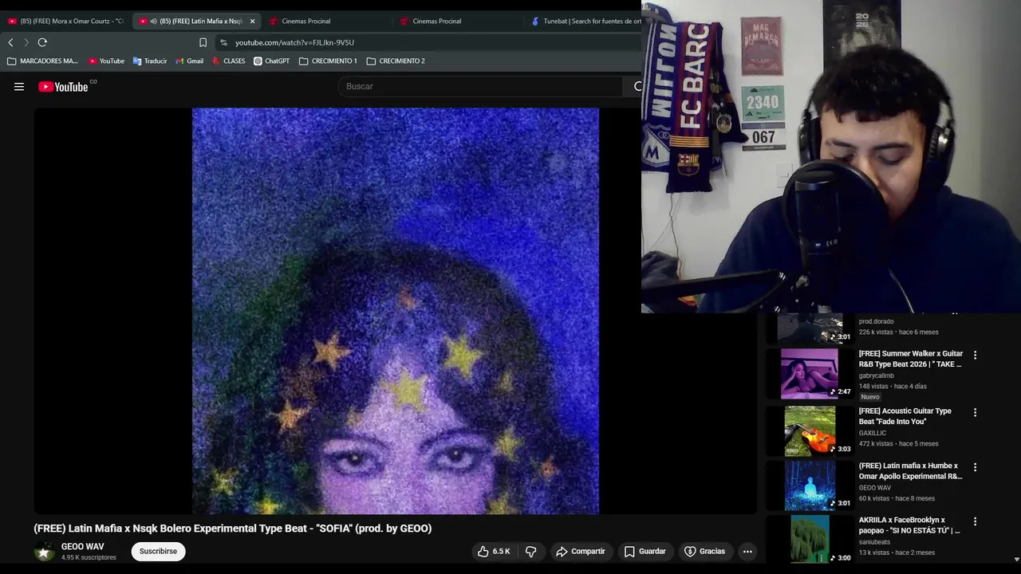Viewport: 1021px width, 574px height.
Task: Click GAXILLIC channel name
Action: (x=873, y=433)
